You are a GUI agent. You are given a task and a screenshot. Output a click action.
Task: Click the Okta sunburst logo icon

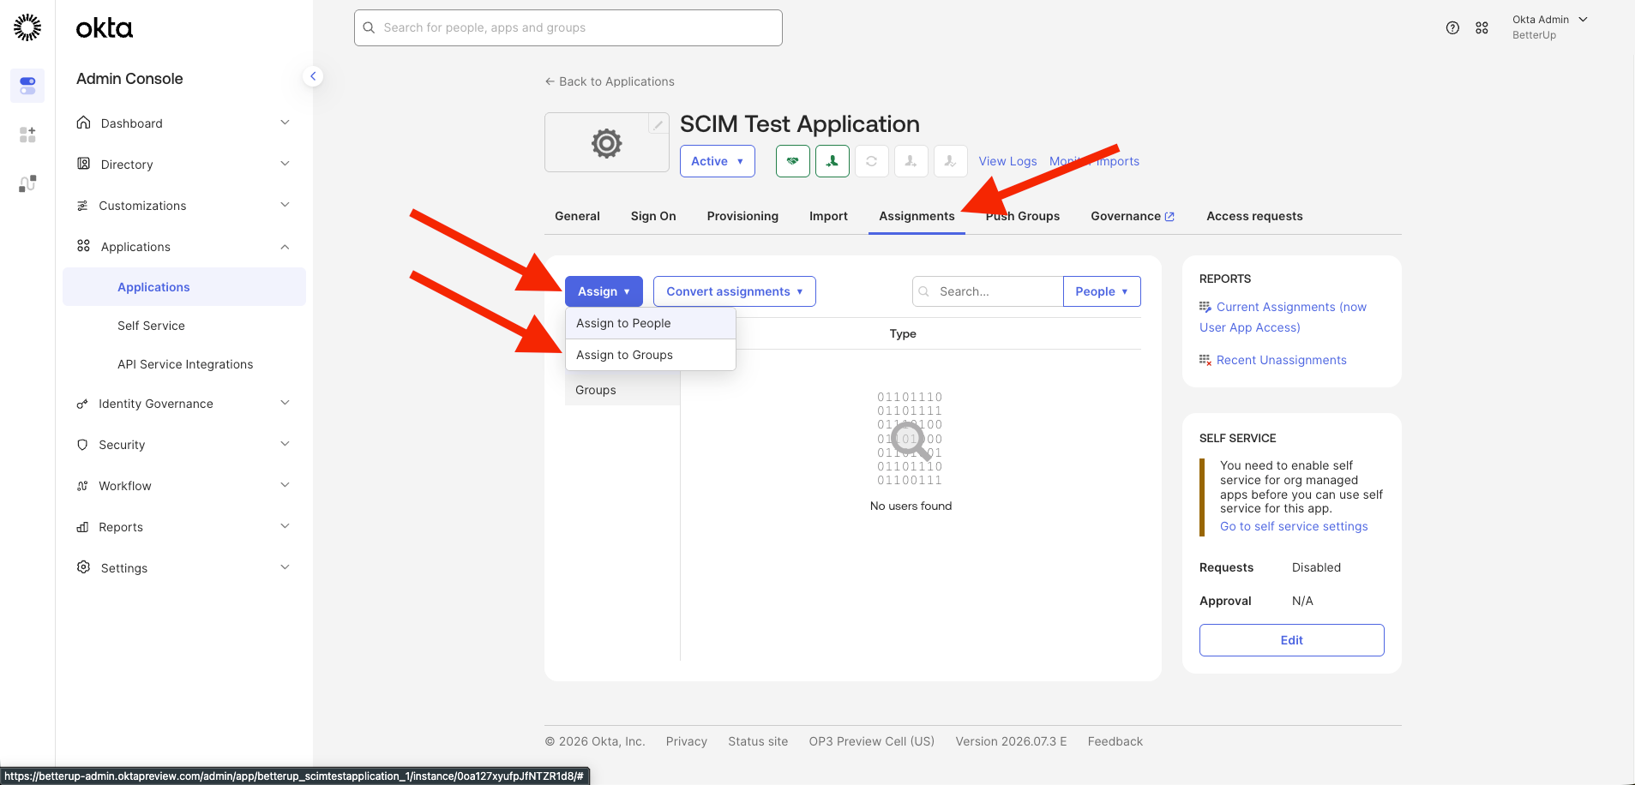point(27,27)
